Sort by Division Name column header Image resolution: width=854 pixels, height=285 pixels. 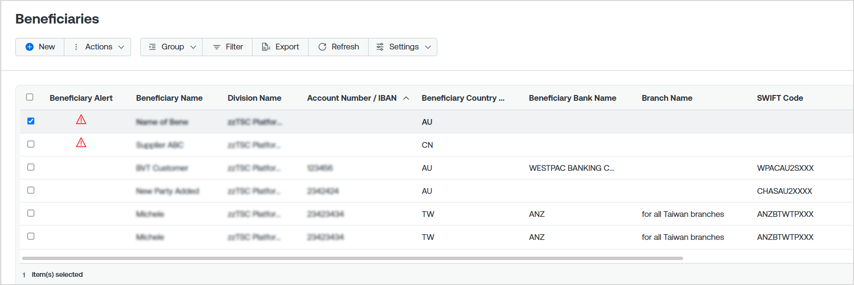tap(254, 98)
